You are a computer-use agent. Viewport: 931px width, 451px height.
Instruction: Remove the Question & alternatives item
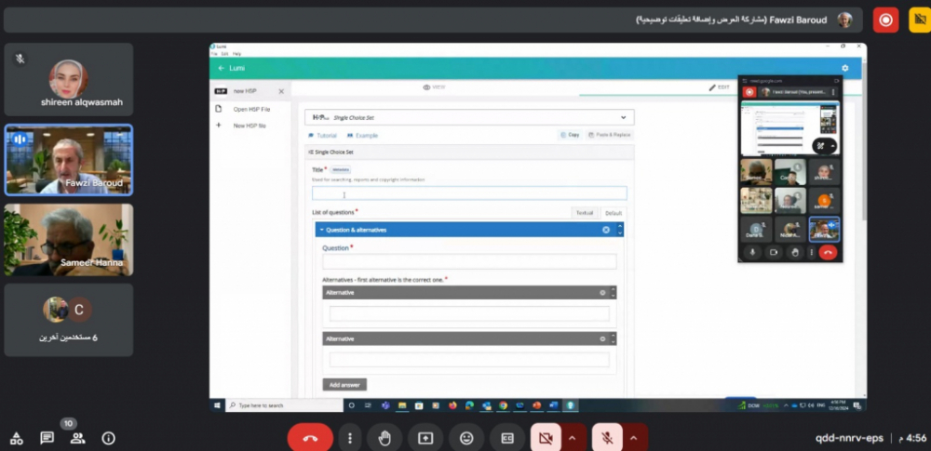coord(606,230)
